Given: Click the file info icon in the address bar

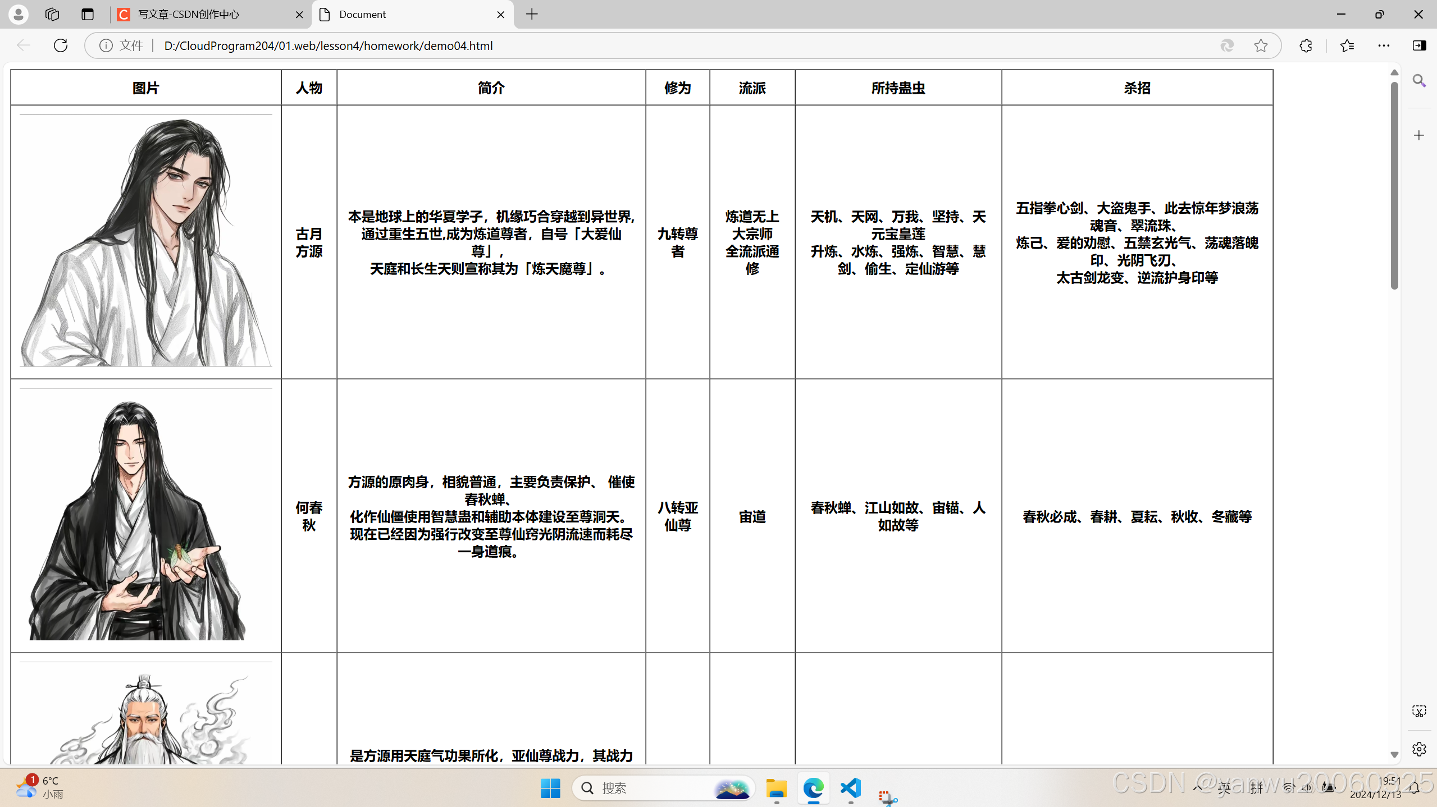Looking at the screenshot, I should pos(106,45).
